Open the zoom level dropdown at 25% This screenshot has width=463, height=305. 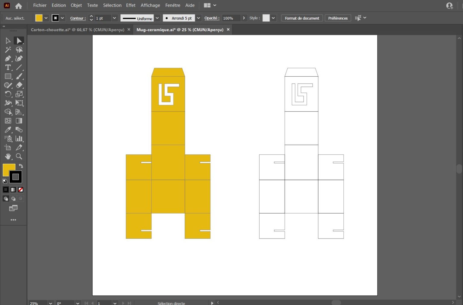[x=50, y=303]
